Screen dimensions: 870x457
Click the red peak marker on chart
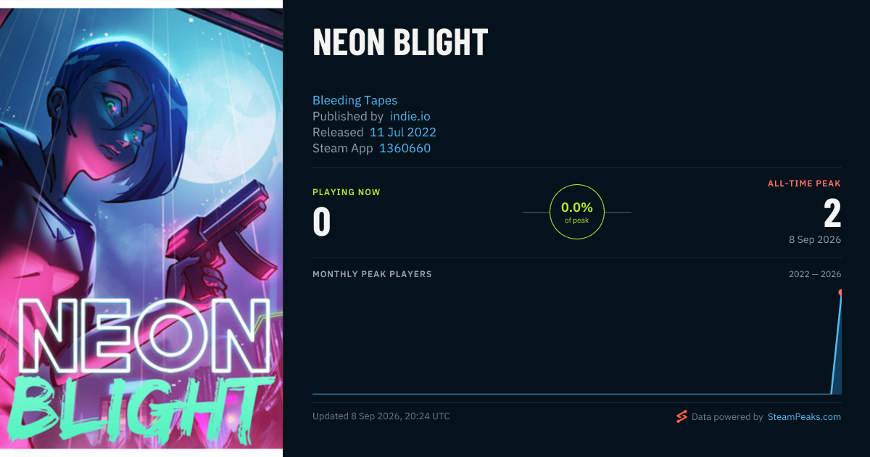(x=840, y=292)
